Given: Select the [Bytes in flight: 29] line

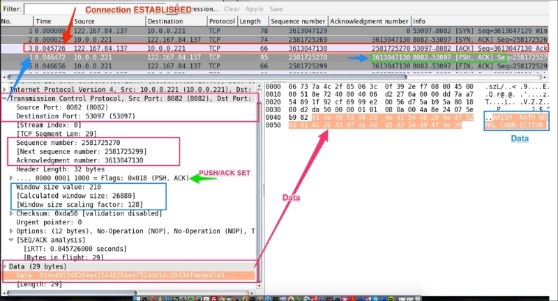Looking at the screenshot, I should pyautogui.click(x=63, y=257).
